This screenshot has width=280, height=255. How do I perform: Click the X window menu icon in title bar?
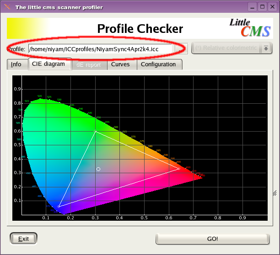point(7,7)
